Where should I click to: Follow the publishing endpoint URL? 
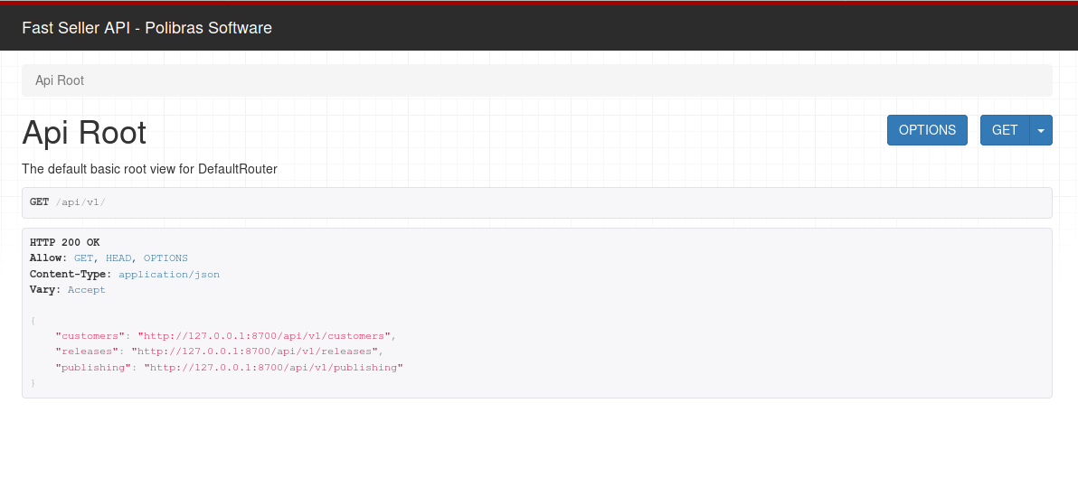pos(273,368)
